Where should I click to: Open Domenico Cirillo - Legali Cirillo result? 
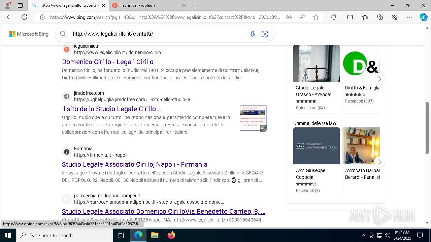pyautogui.click(x=108, y=62)
